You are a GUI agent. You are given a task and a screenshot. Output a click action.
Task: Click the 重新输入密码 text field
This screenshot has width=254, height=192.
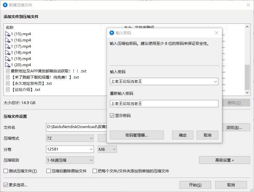click(164, 104)
